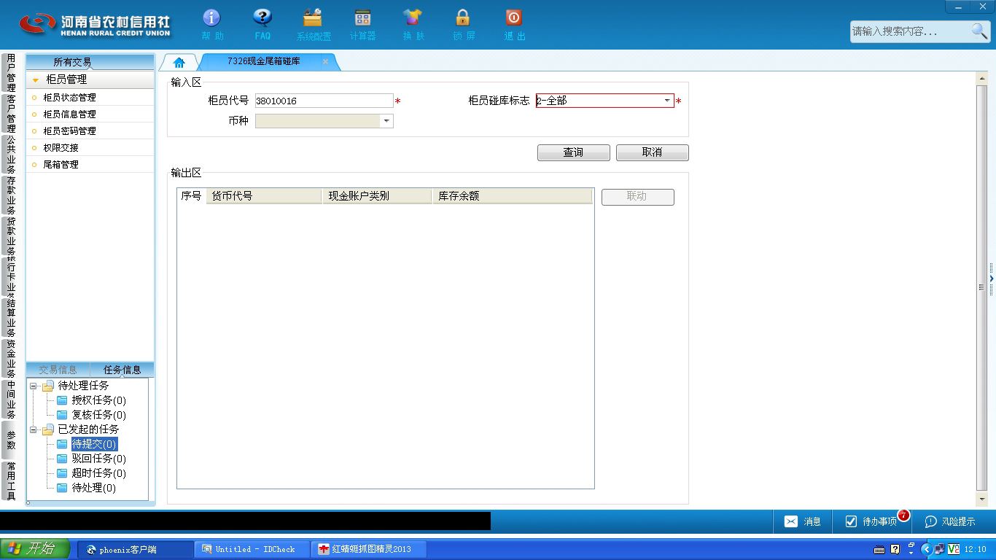This screenshot has height=560, width=996.
Task: Collapse the 待处理任务 tree node
Action: 34,386
